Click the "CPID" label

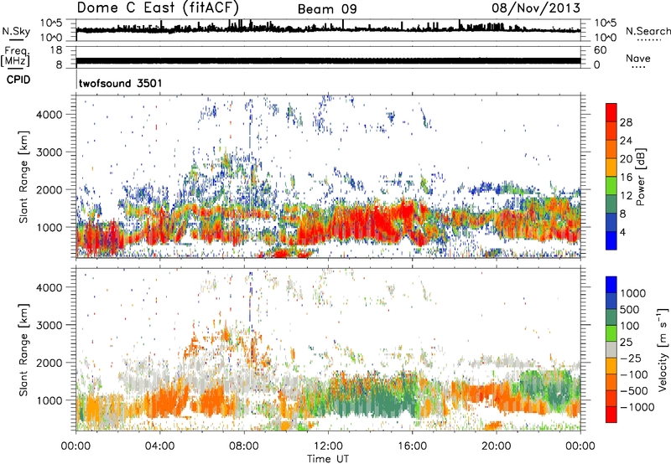click(18, 80)
